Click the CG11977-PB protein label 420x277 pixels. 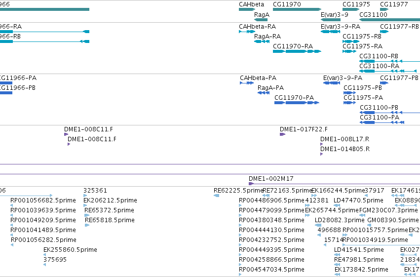point(399,78)
